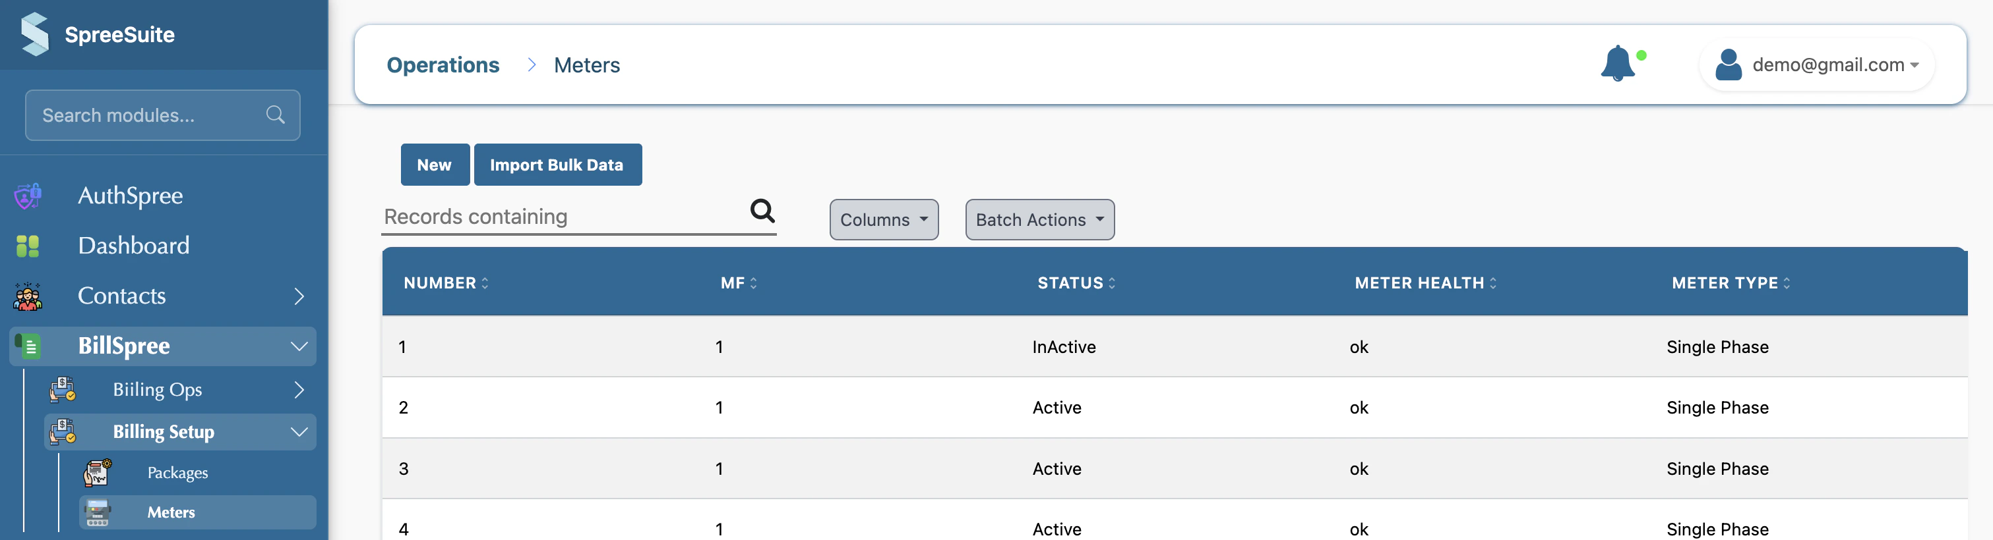Image resolution: width=1993 pixels, height=540 pixels.
Task: Expand the Contacts submenu chevron
Action: [x=299, y=296]
